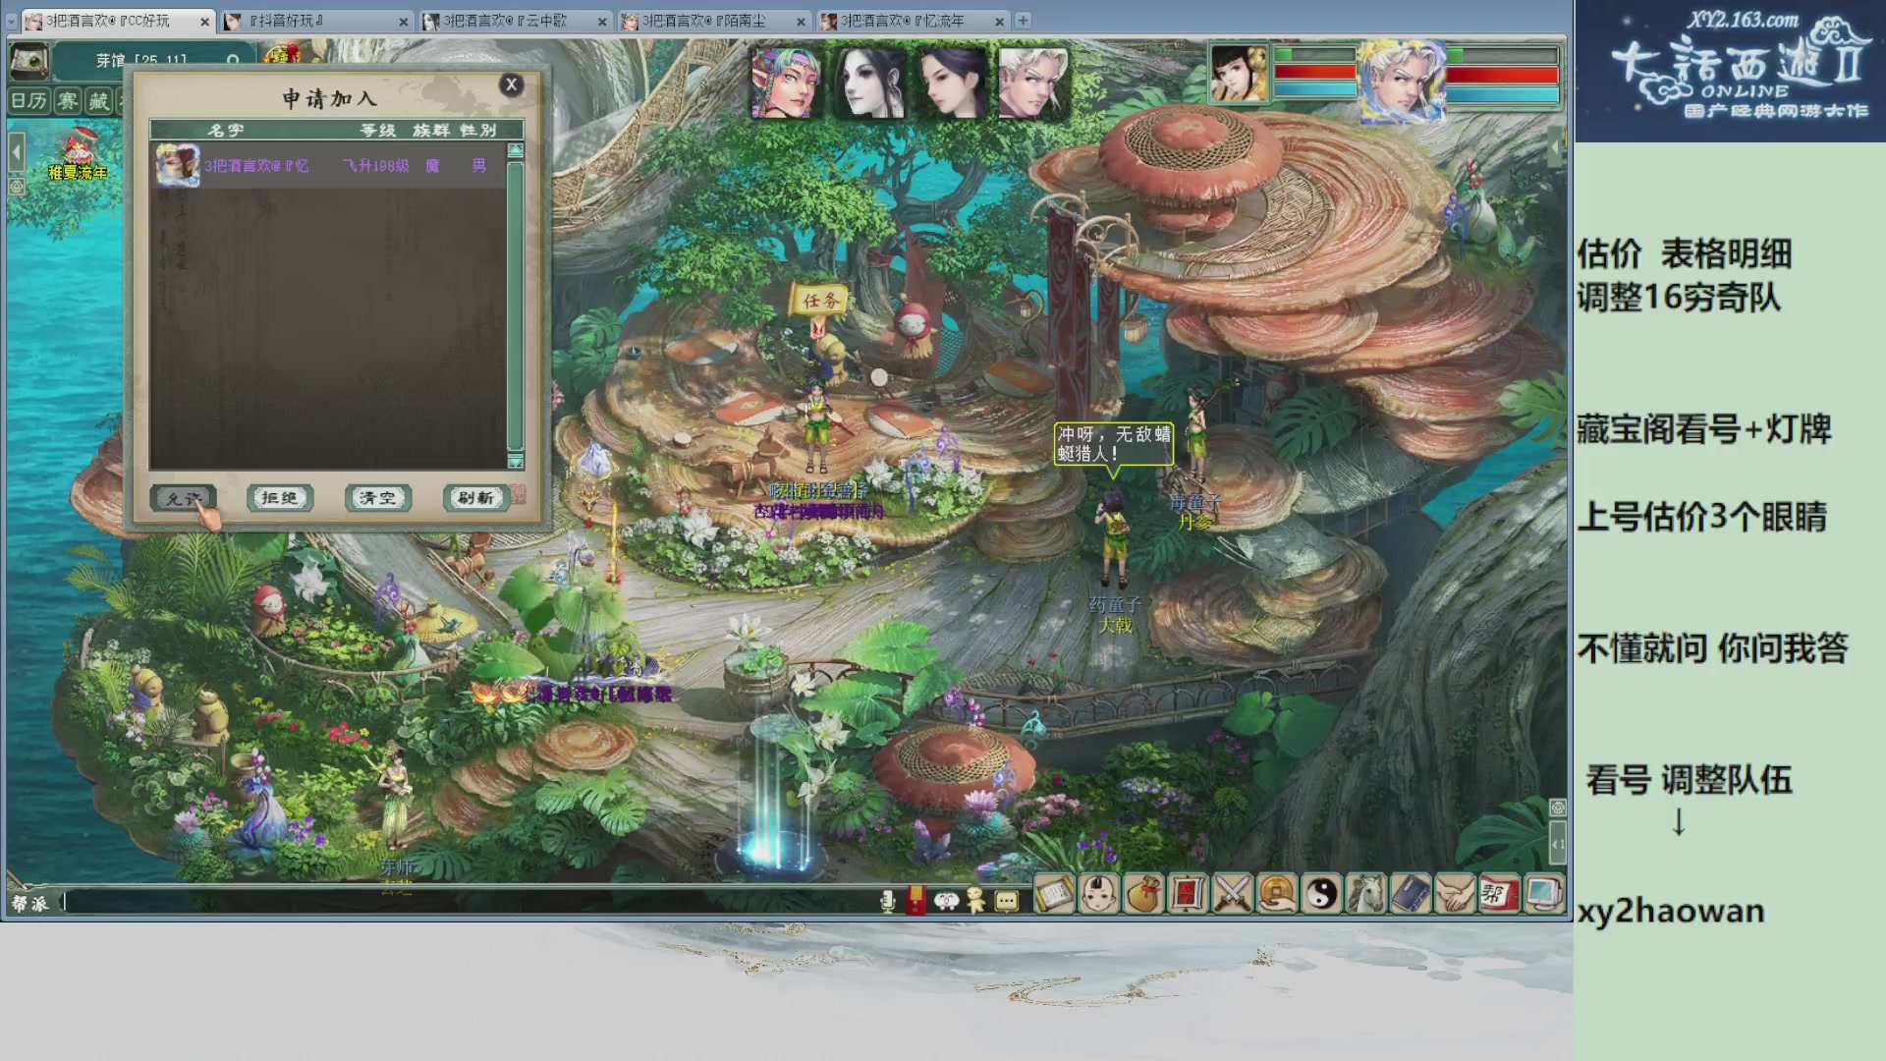1886x1061 pixels.
Task: Open the 藏 treasure pavilion button
Action: (x=99, y=101)
